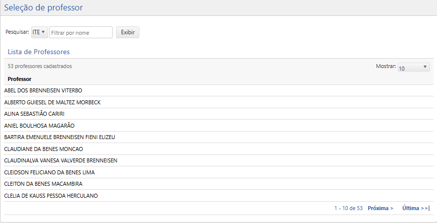Click the Lista de Professores heading
The width and height of the screenshot is (437, 223).
tap(39, 52)
